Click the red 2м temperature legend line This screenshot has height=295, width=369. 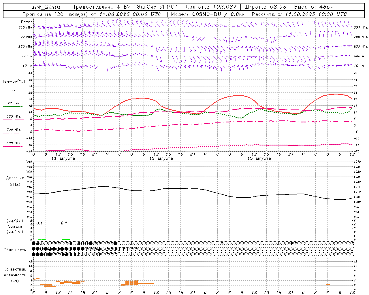[x=13, y=93]
